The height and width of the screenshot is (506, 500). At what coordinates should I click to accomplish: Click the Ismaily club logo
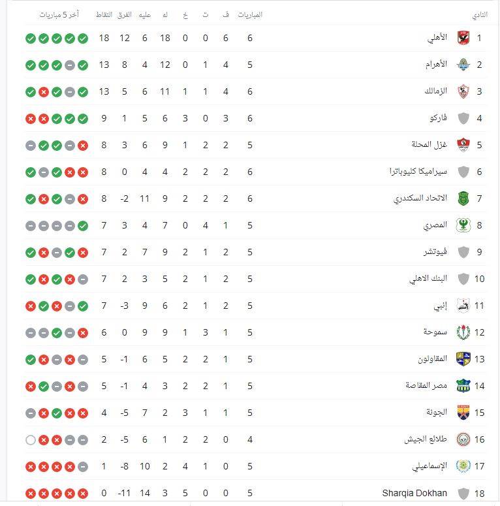click(463, 466)
